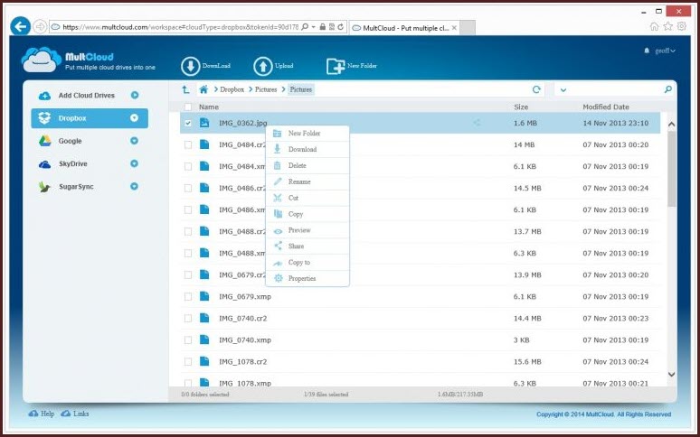The image size is (700, 437).
Task: Sort by Size column header
Action: (x=521, y=107)
